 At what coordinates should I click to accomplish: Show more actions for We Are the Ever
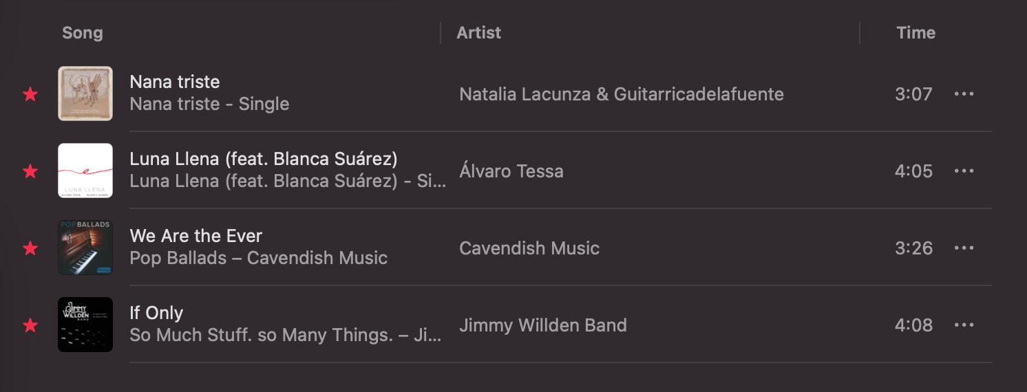pos(964,248)
